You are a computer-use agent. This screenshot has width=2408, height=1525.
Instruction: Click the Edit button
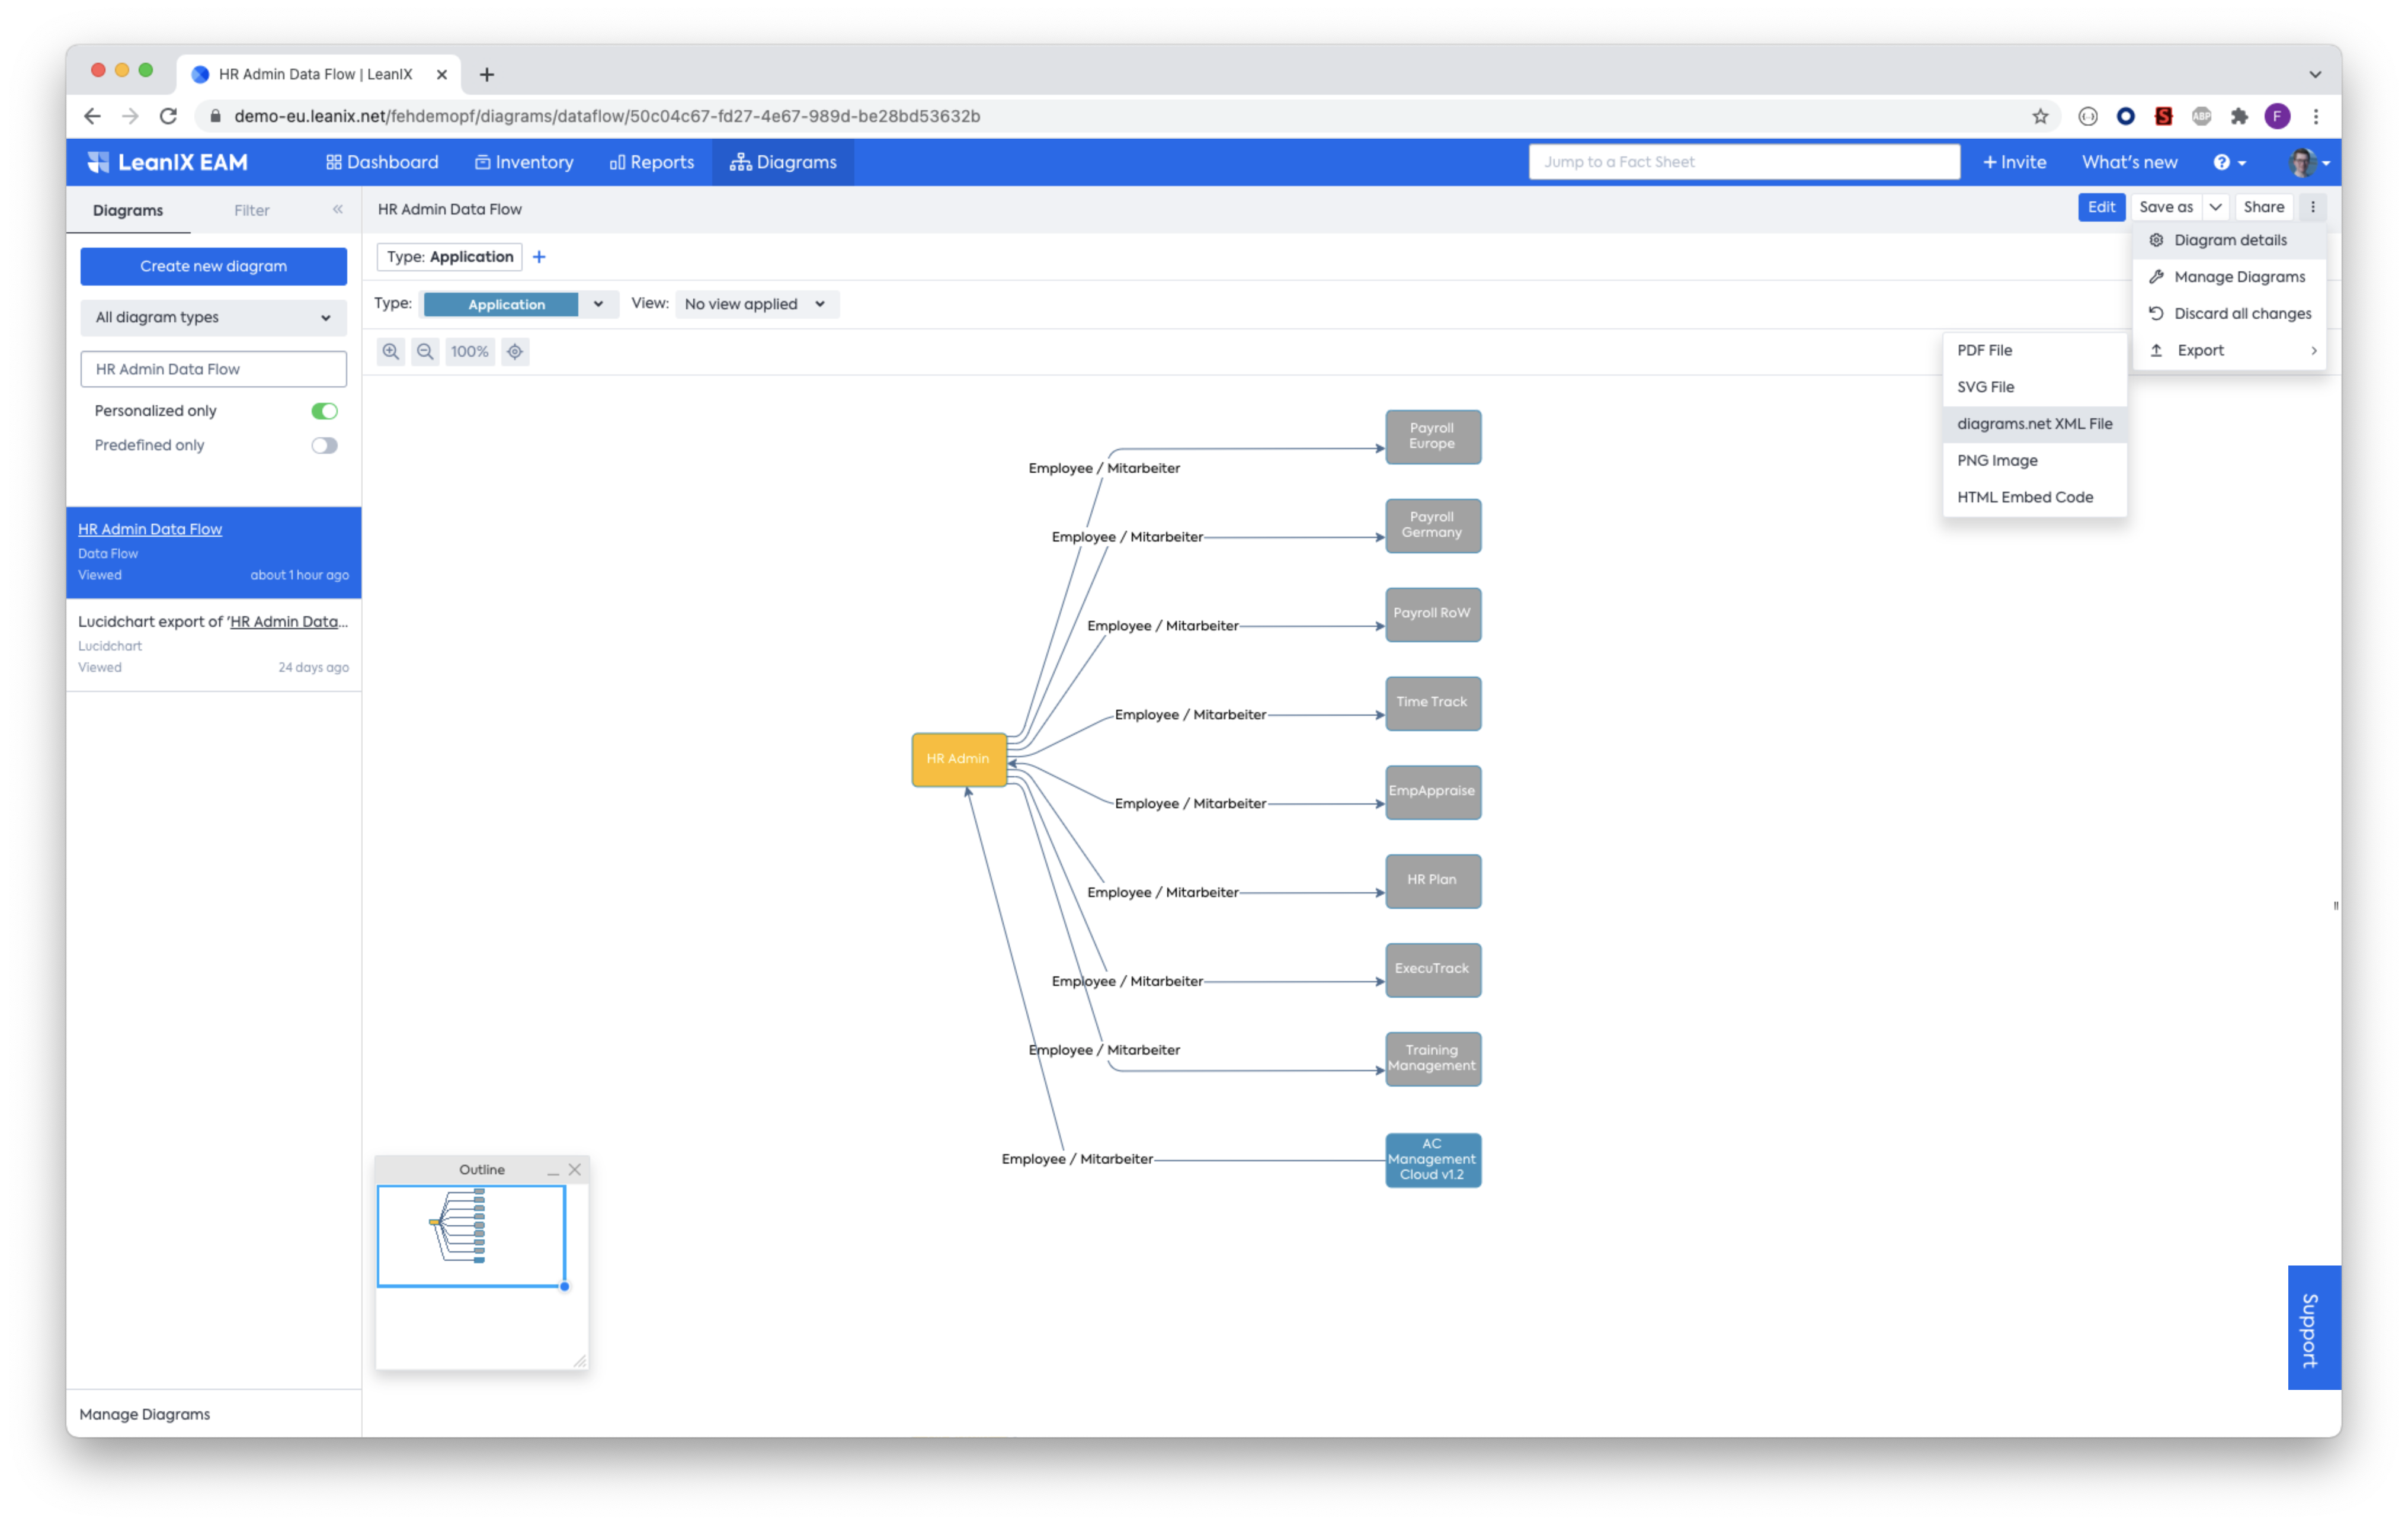pyautogui.click(x=2101, y=207)
